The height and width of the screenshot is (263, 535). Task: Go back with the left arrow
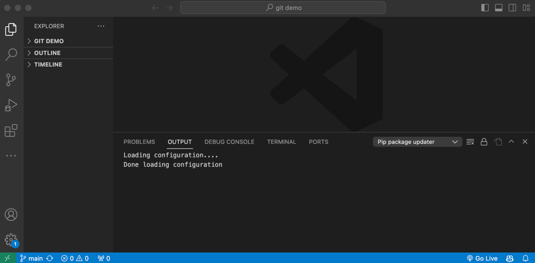click(155, 8)
